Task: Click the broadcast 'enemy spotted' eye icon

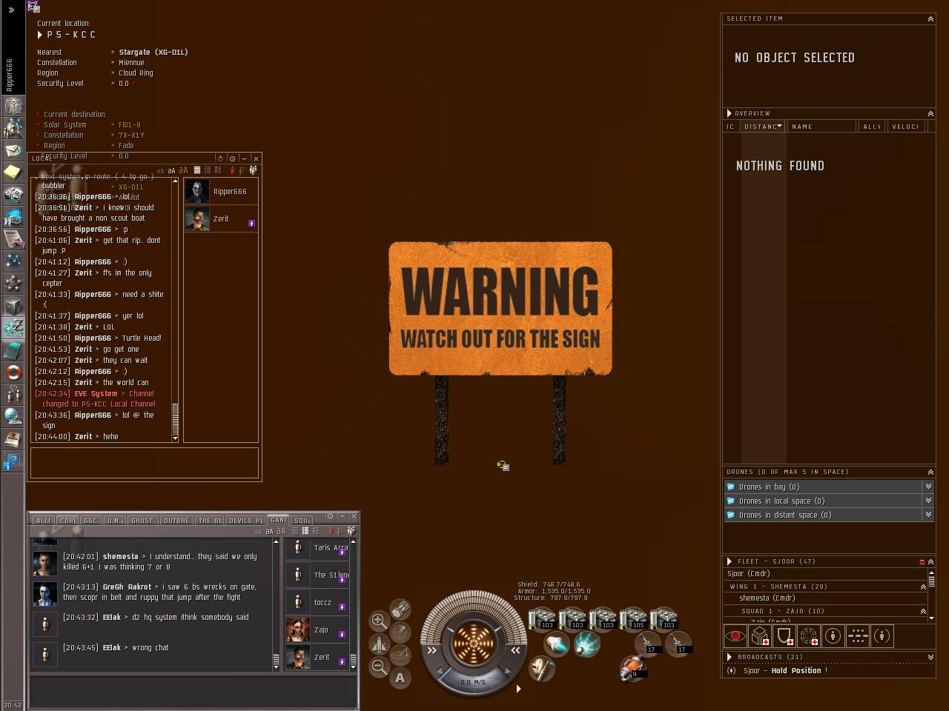Action: [x=735, y=636]
